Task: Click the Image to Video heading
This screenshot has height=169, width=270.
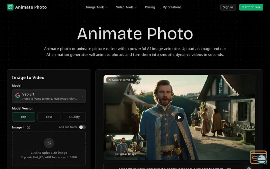Action: coord(28,78)
